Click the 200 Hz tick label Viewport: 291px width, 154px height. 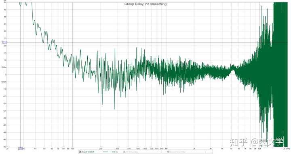coord(101,149)
